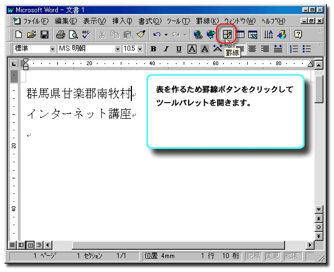Expand the 10.5 font size dropdown

(x=140, y=49)
